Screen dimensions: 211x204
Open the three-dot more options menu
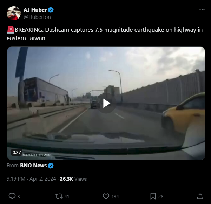coord(202,10)
